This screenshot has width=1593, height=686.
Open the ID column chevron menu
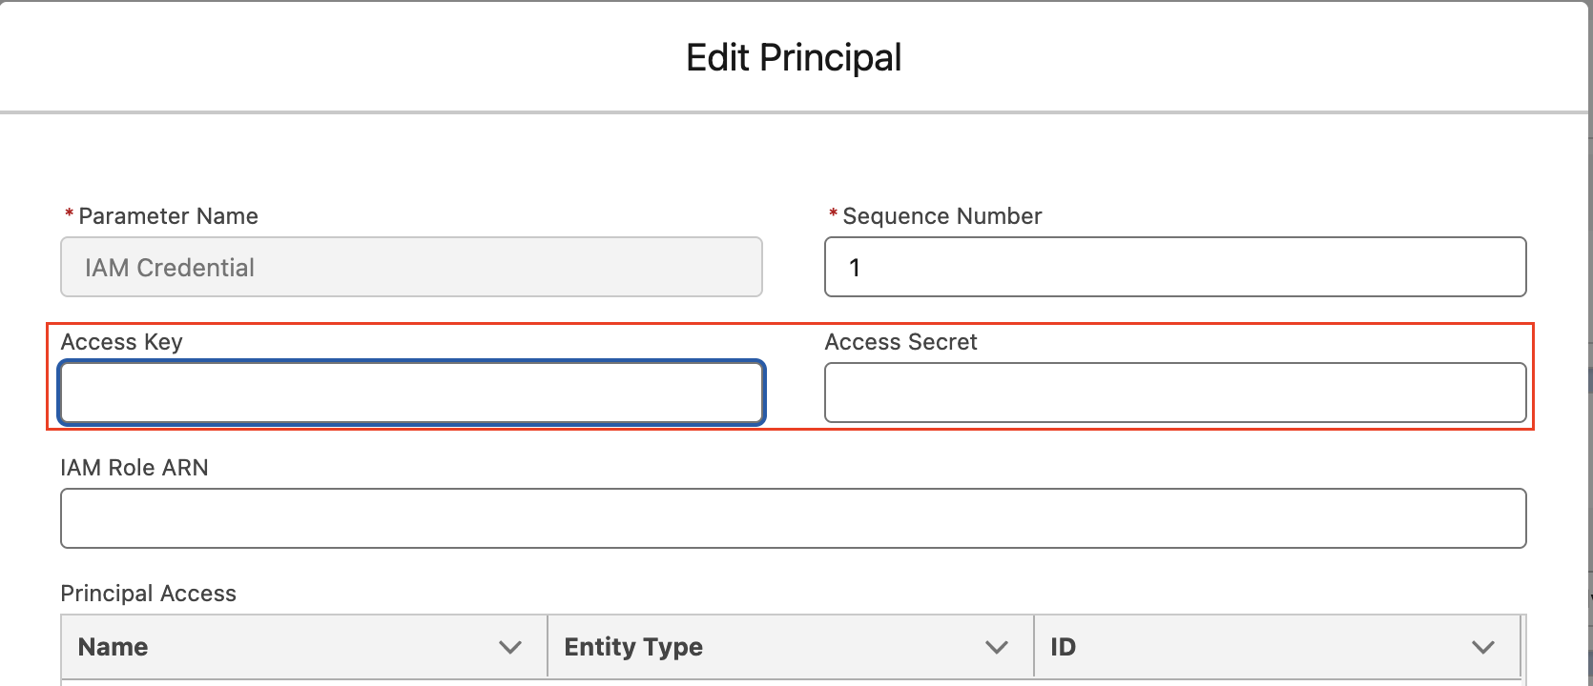coord(1483,648)
